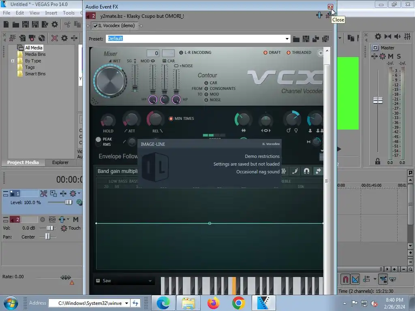Click the New project icon in VEGAS toolbar
Image resolution: width=415 pixels, height=311 pixels.
pos(6,25)
